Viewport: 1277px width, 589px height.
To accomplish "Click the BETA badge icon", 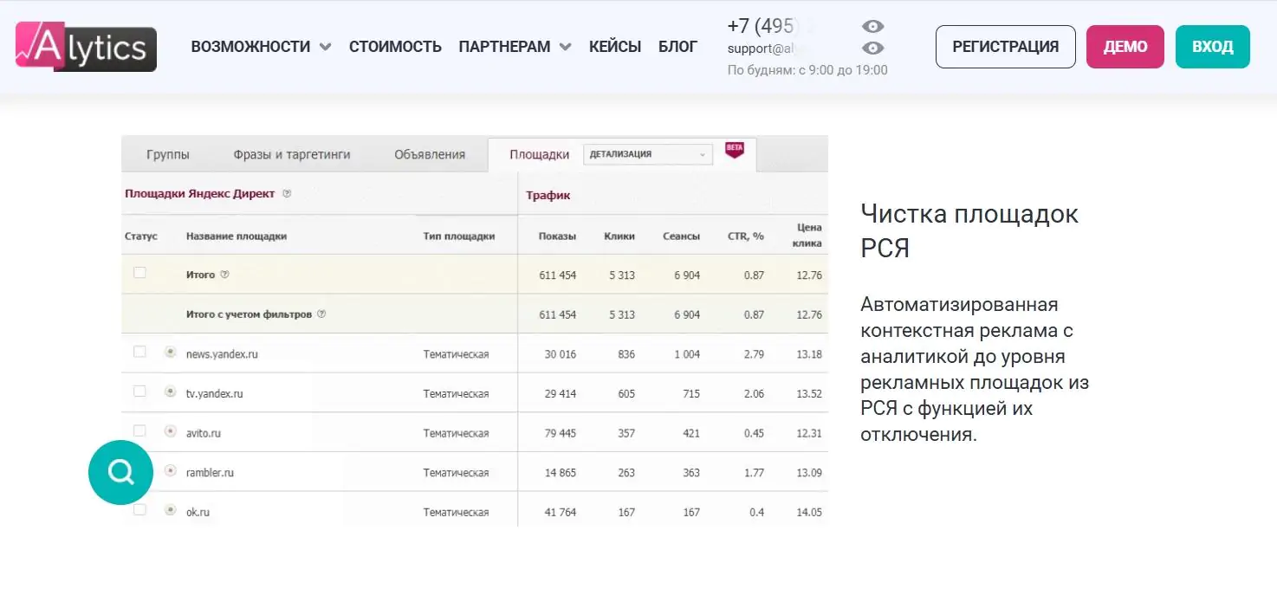I will coord(735,150).
